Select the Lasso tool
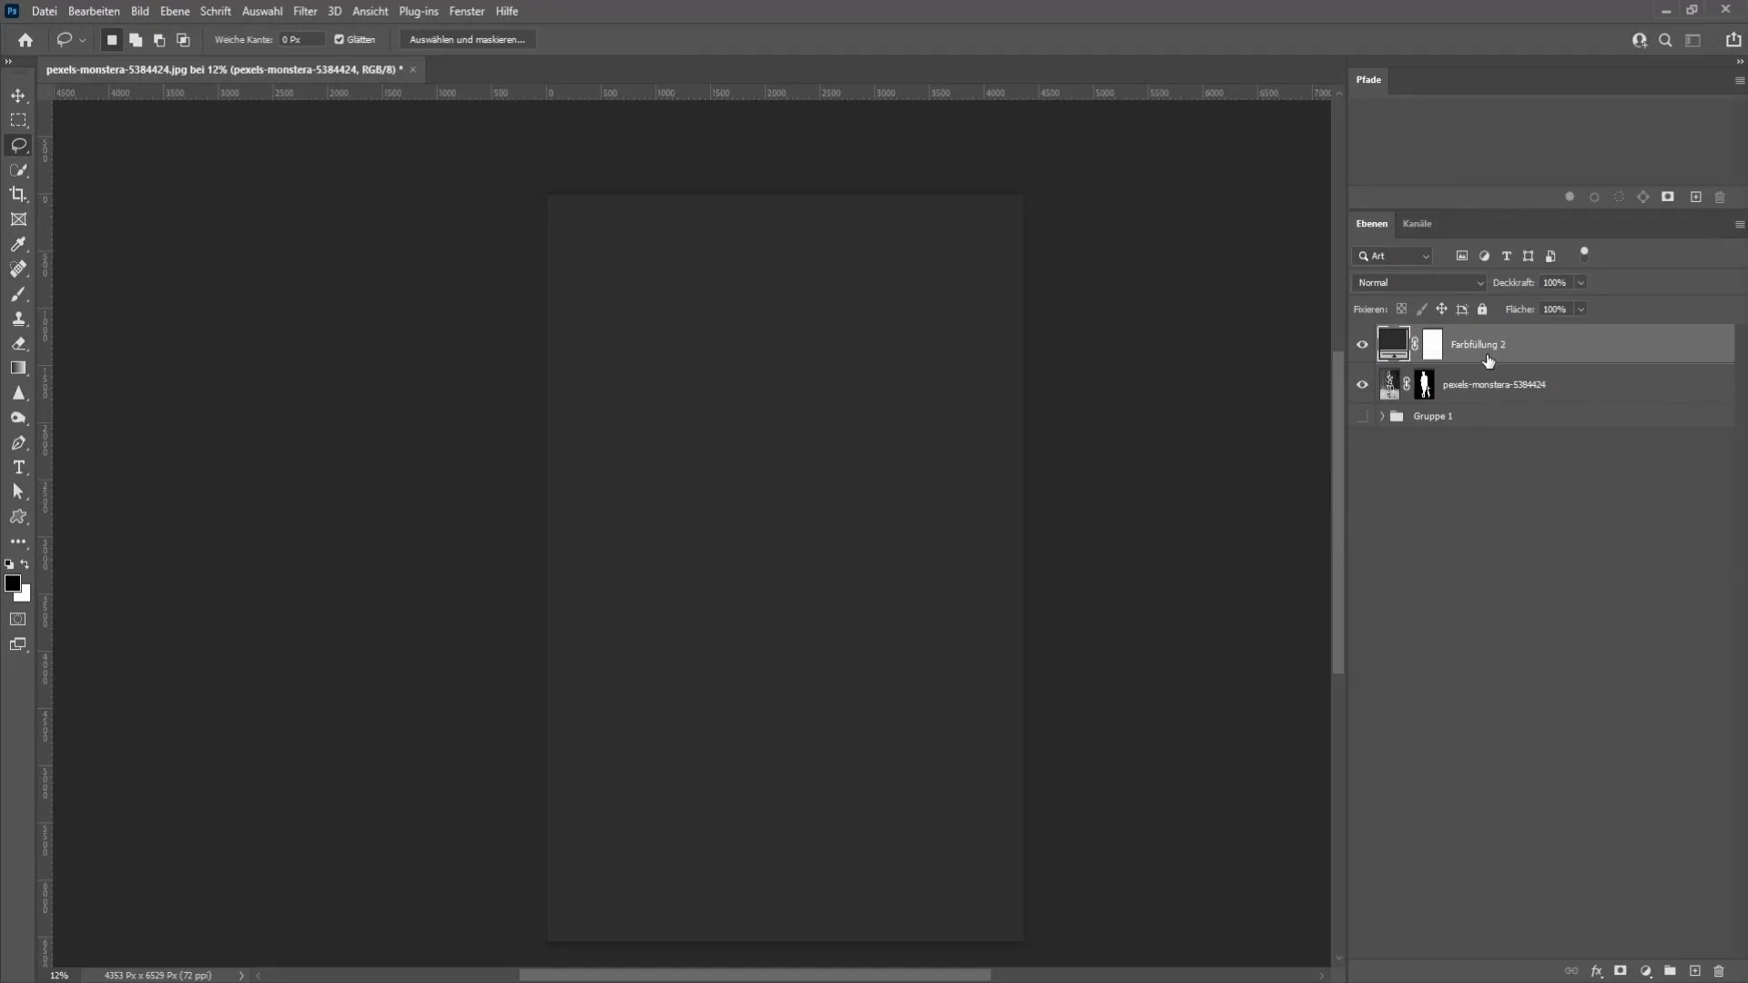Viewport: 1748px width, 983px height. click(x=18, y=144)
